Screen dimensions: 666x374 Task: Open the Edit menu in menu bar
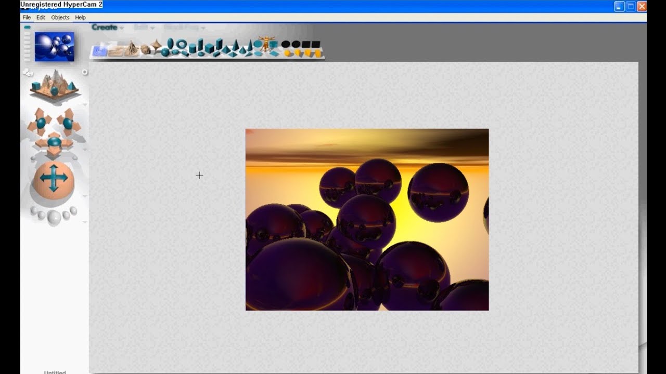(x=41, y=17)
